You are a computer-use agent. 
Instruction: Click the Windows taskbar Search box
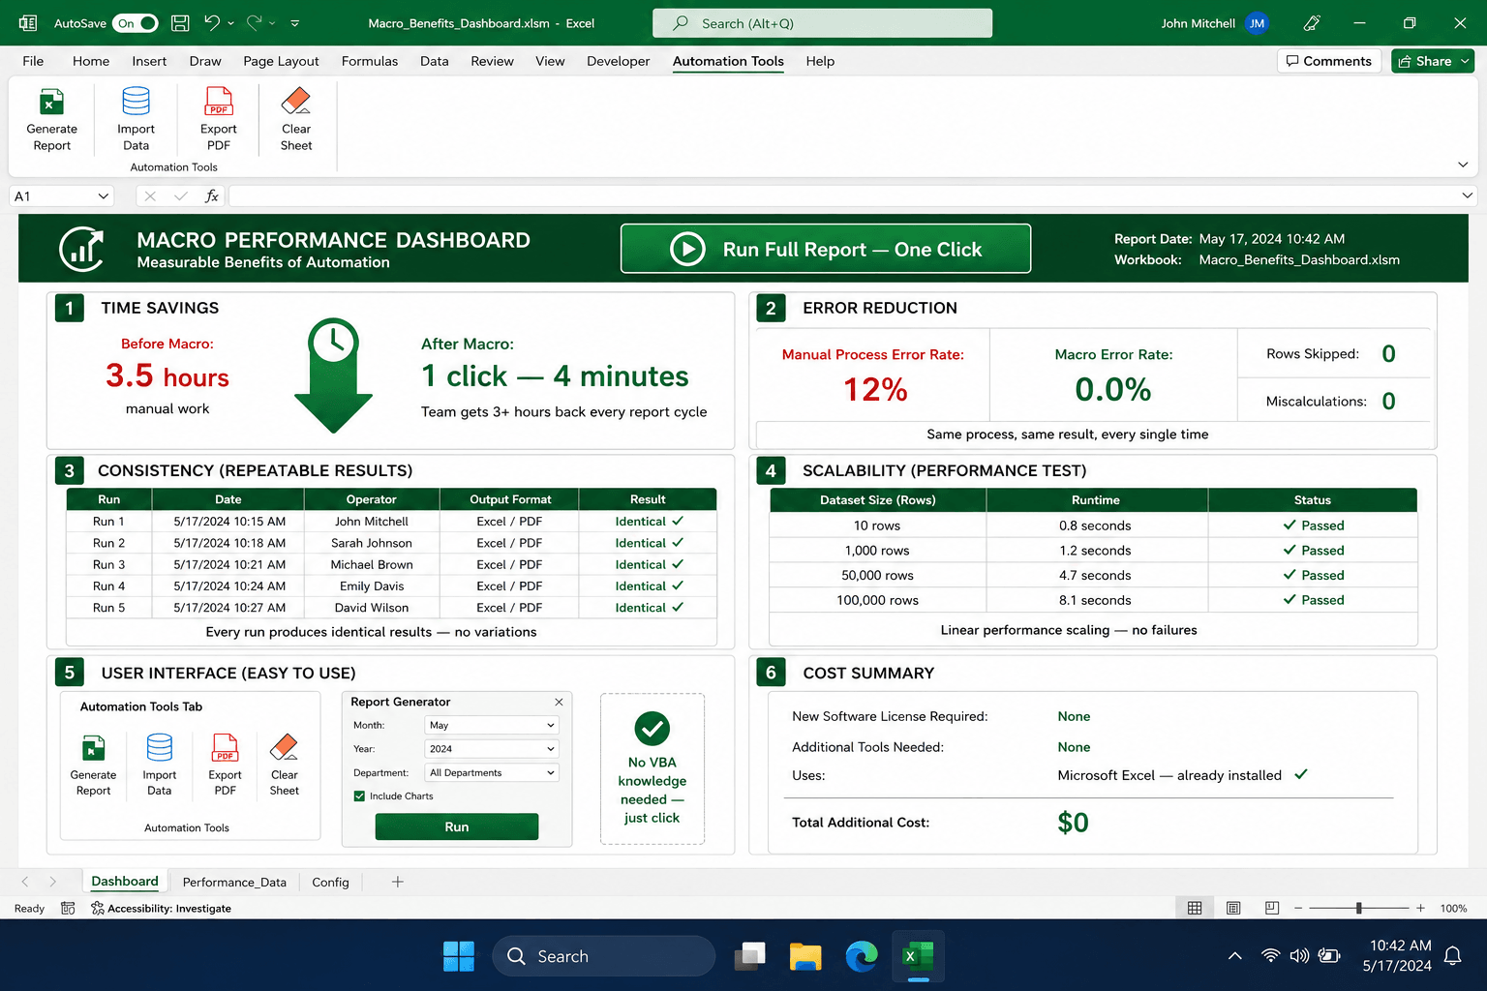tap(604, 956)
